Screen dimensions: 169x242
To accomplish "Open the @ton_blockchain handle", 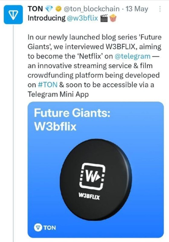I will pyautogui.click(x=91, y=9).
